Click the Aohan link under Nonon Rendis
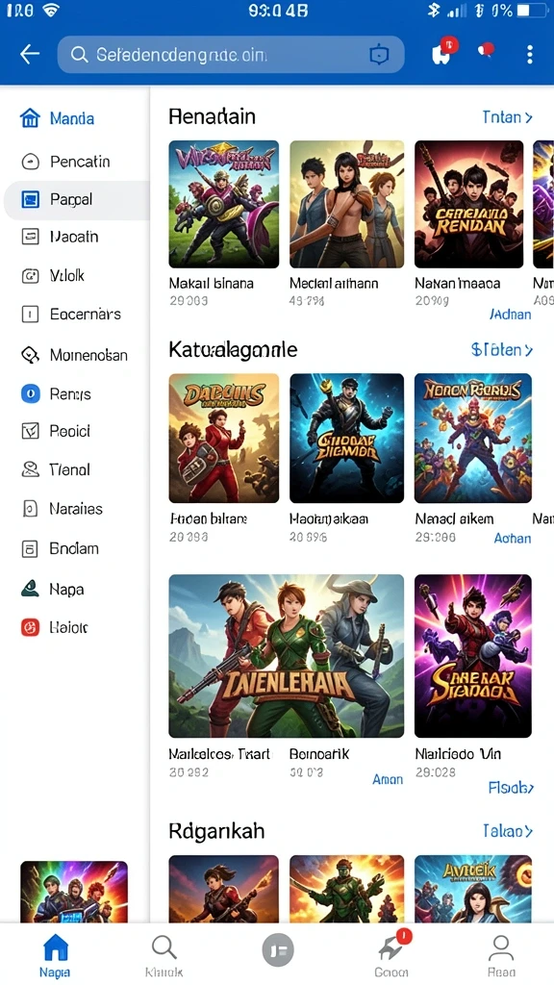The height and width of the screenshot is (985, 554). (512, 538)
